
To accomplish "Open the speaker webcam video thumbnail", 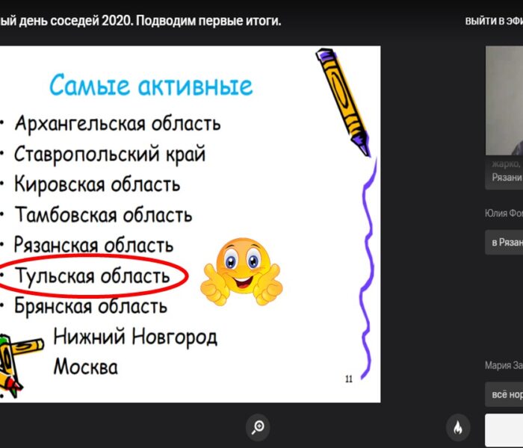I will [504, 100].
